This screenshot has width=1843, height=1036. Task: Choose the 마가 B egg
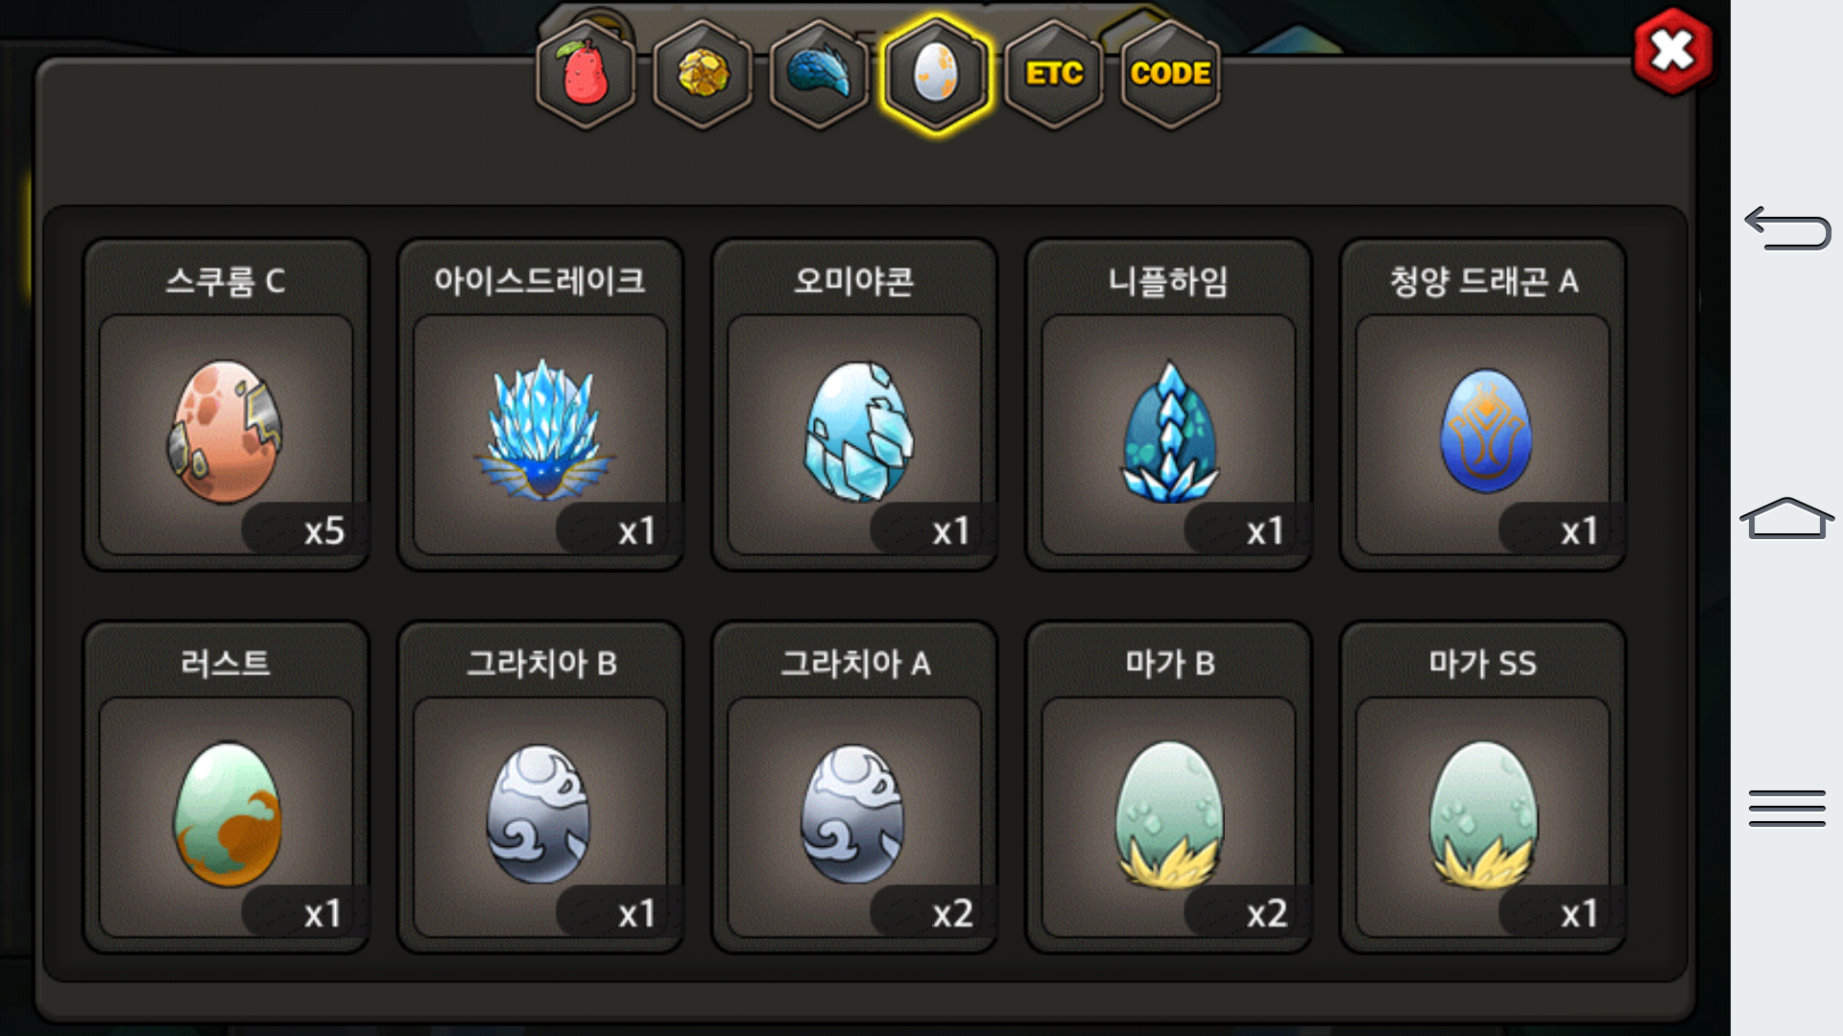[1169, 788]
